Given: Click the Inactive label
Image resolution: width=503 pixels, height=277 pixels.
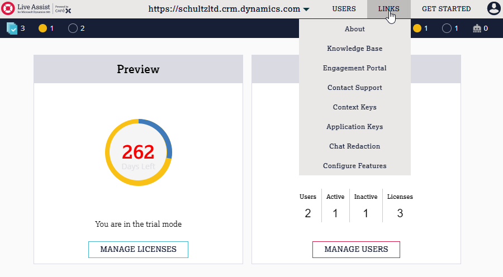Looking at the screenshot, I should click(x=366, y=197).
